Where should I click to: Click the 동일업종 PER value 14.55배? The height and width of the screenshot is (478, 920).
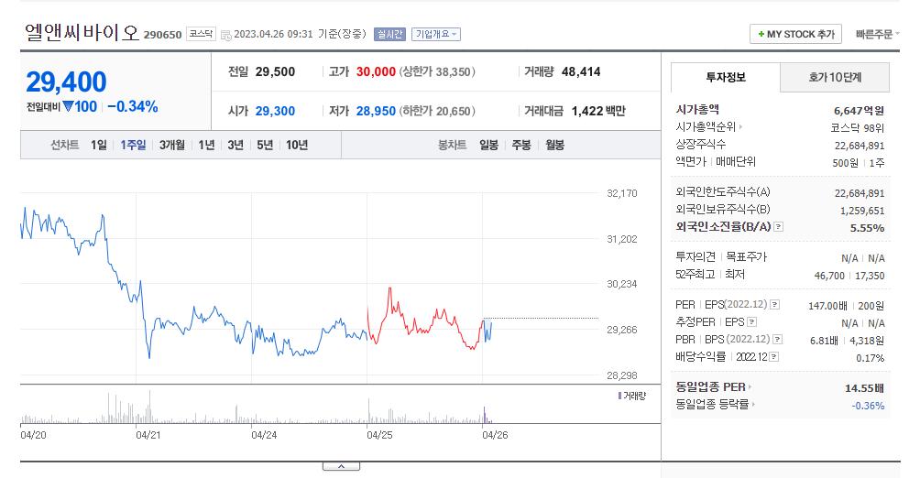pyautogui.click(x=864, y=388)
